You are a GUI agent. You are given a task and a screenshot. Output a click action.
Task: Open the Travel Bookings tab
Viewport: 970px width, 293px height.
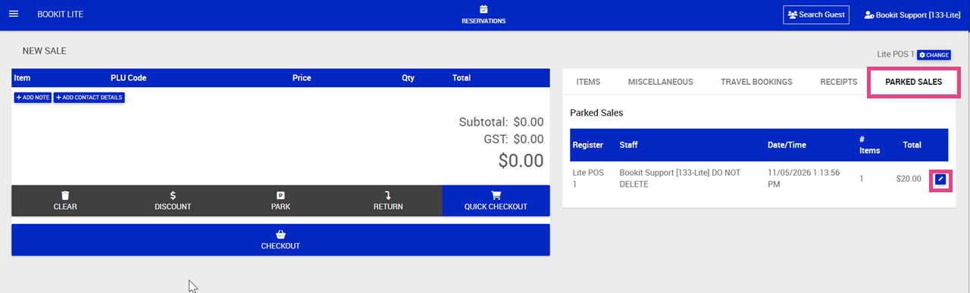(756, 82)
